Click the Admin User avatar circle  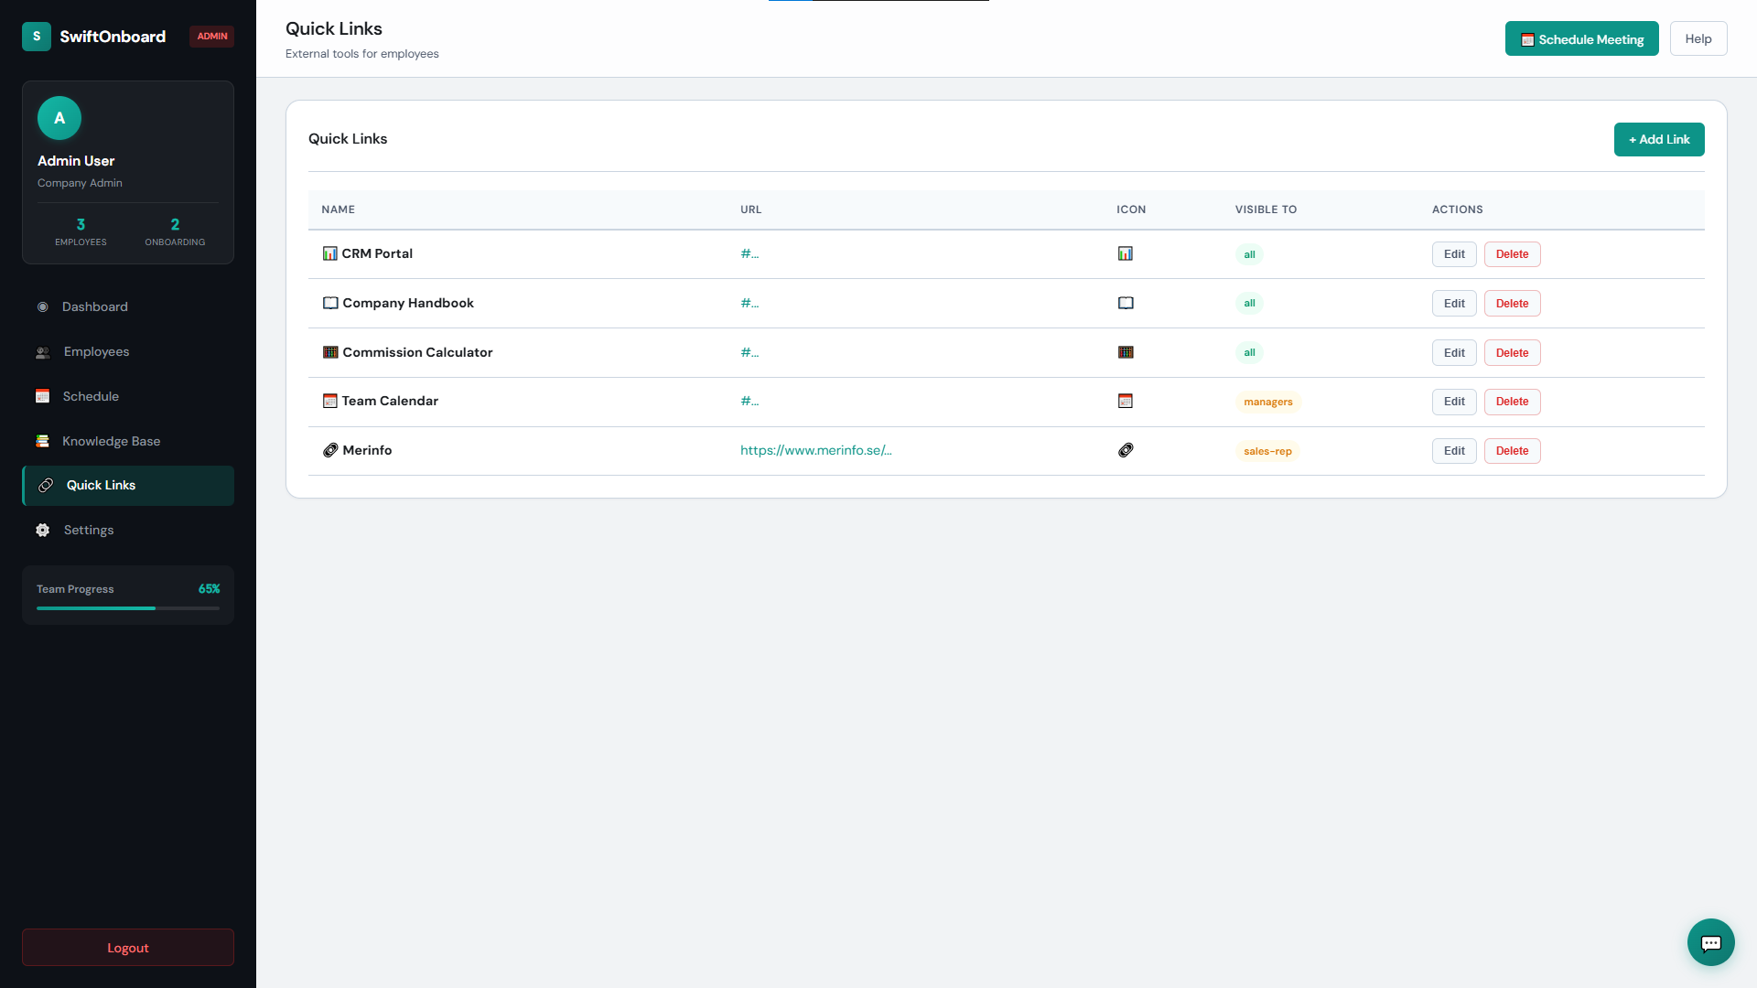click(x=59, y=118)
